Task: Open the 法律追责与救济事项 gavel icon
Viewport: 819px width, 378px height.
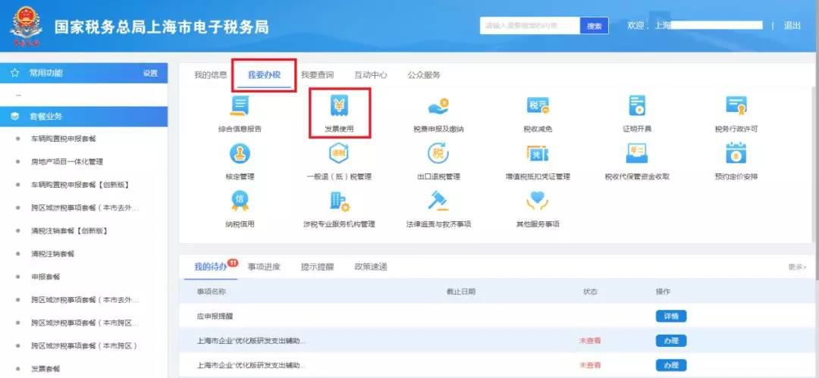Action: pyautogui.click(x=438, y=201)
